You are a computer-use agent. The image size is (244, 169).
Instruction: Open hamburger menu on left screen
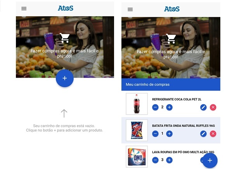[x=24, y=9]
